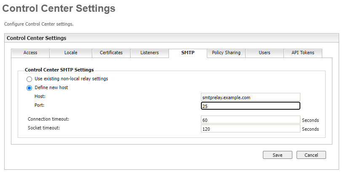The width and height of the screenshot is (345, 174).
Task: Select the Listeners tab
Action: [150, 53]
